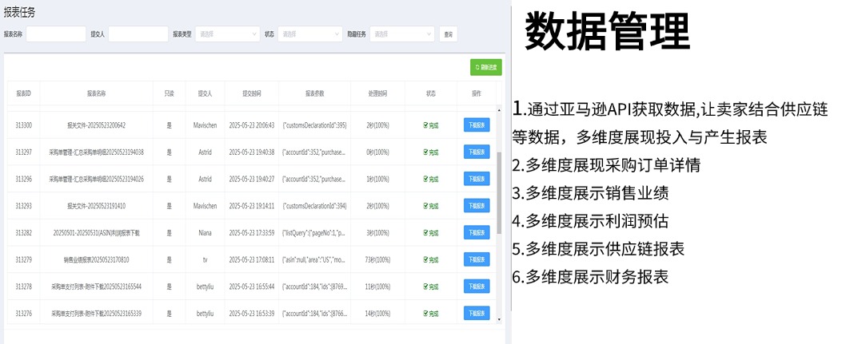Viewport: 858px width, 344px height.
Task: Click the 完成 status check icon for report 313276
Action: pyautogui.click(x=425, y=314)
